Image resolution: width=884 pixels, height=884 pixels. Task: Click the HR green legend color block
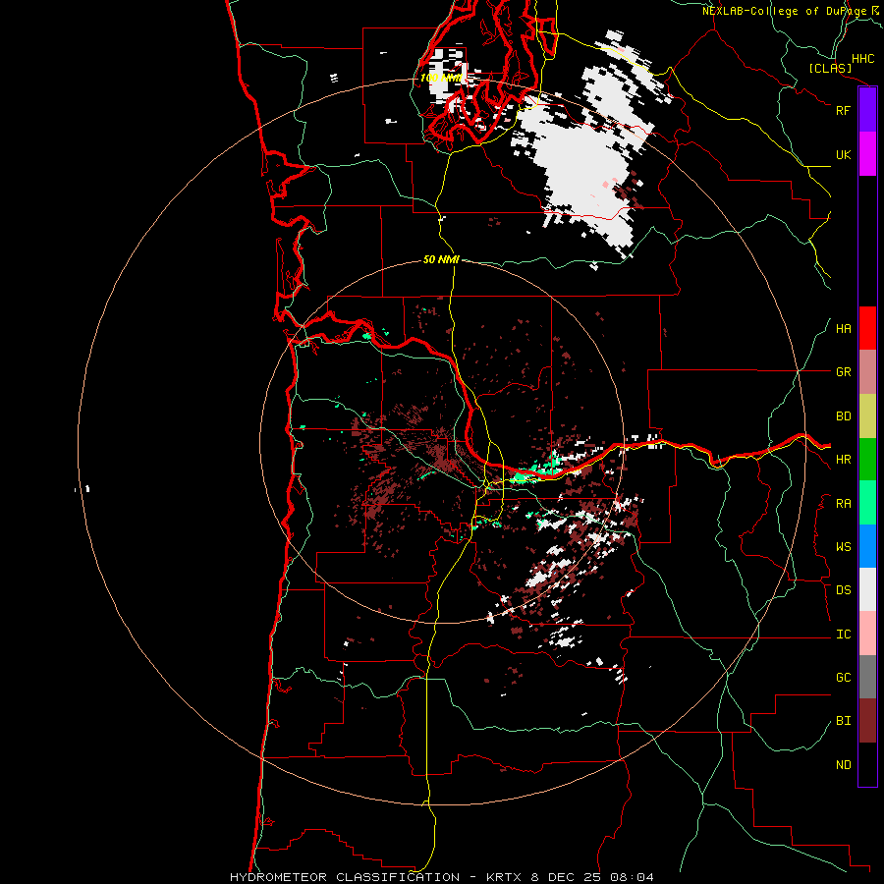pos(867,460)
